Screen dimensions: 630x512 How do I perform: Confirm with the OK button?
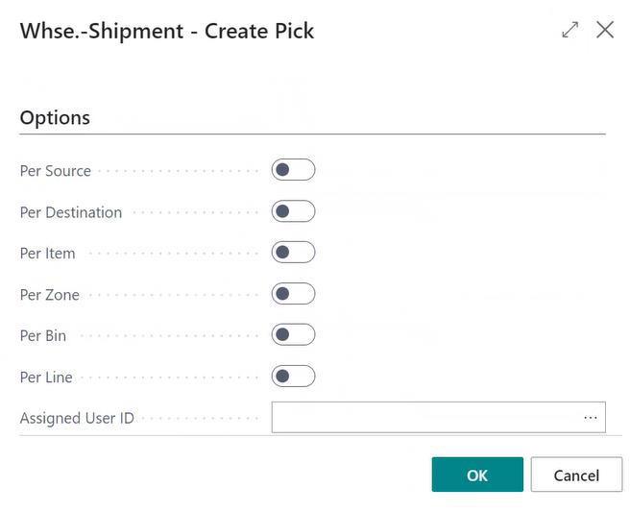(x=477, y=475)
